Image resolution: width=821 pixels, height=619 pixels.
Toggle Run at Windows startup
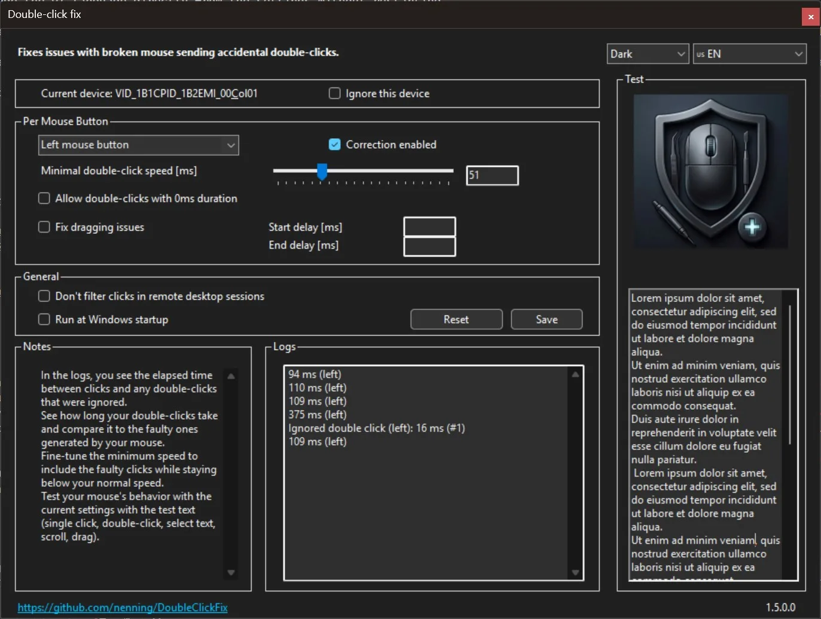[x=44, y=319]
